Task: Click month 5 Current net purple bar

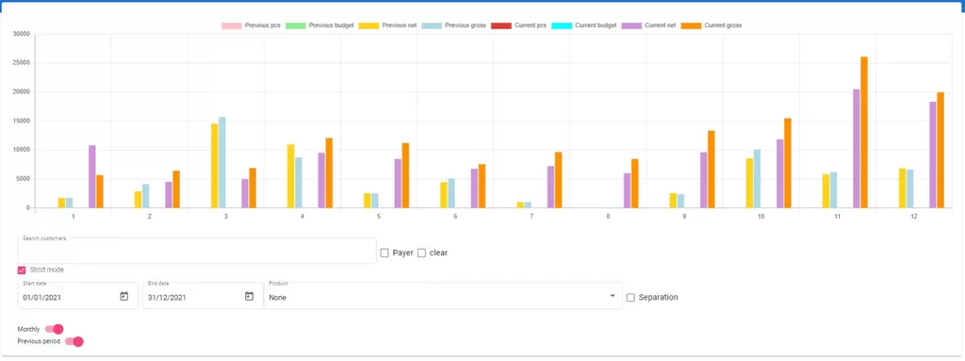Action: click(x=399, y=184)
